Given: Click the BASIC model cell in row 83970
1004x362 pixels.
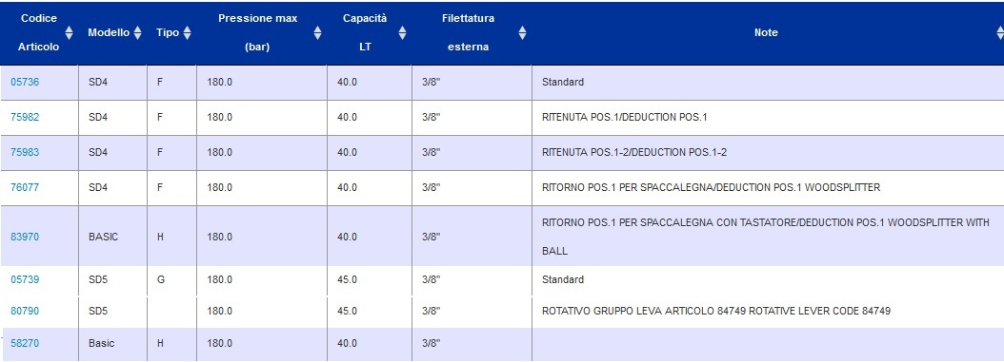Looking at the screenshot, I should click(103, 237).
